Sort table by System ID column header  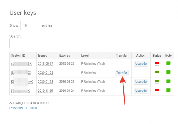tap(18, 55)
